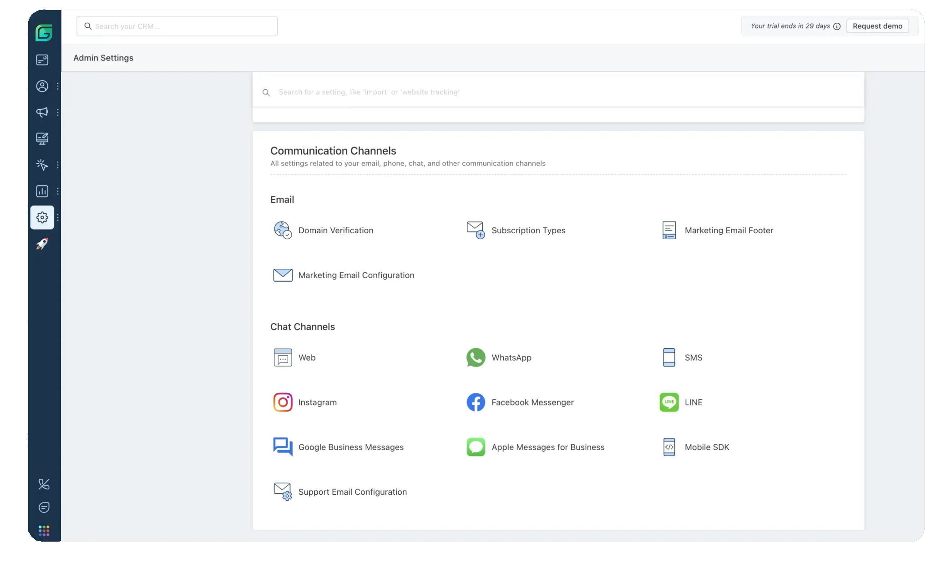952x588 pixels.
Task: Focus the Search for a setting field
Action: [558, 92]
